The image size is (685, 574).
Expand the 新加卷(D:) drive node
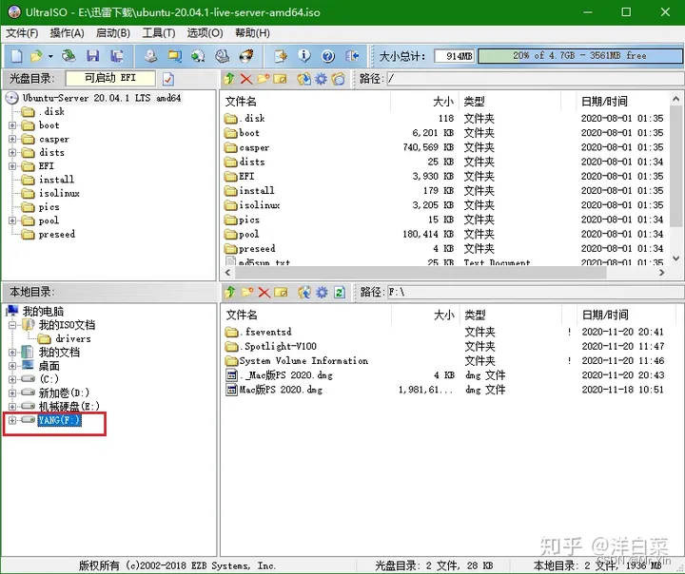pos(12,392)
